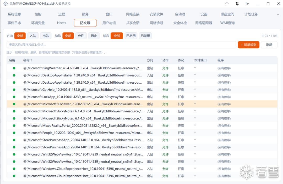283x184 pixels.
Task: Click green status dot of BingWeather rule
Action: click(14, 68)
